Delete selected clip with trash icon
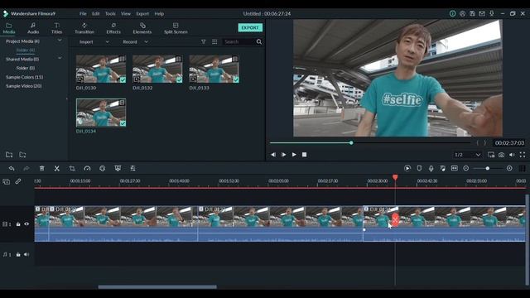The height and width of the screenshot is (298, 530). [x=41, y=168]
